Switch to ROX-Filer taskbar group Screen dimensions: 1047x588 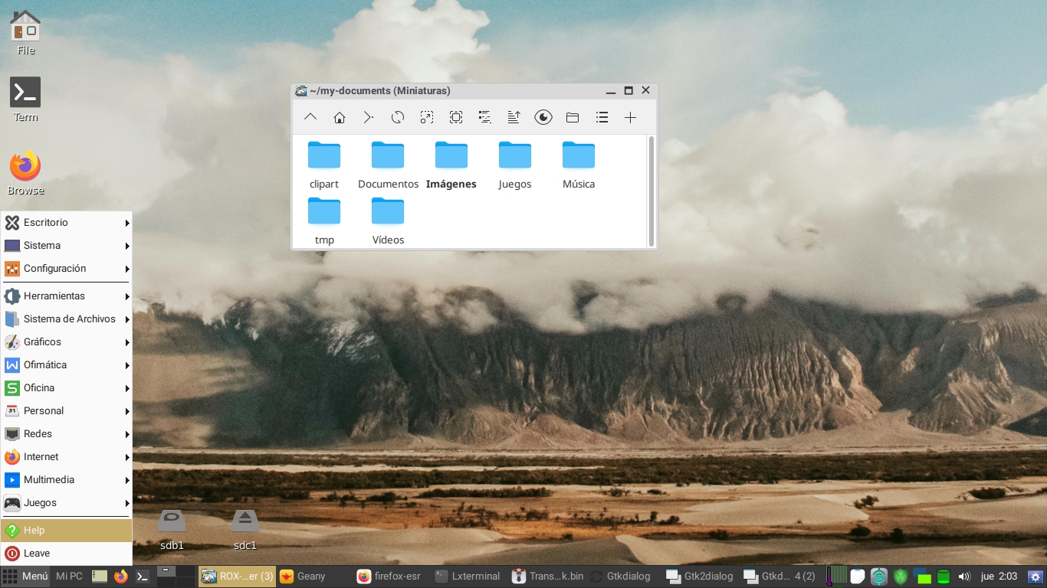pos(237,577)
